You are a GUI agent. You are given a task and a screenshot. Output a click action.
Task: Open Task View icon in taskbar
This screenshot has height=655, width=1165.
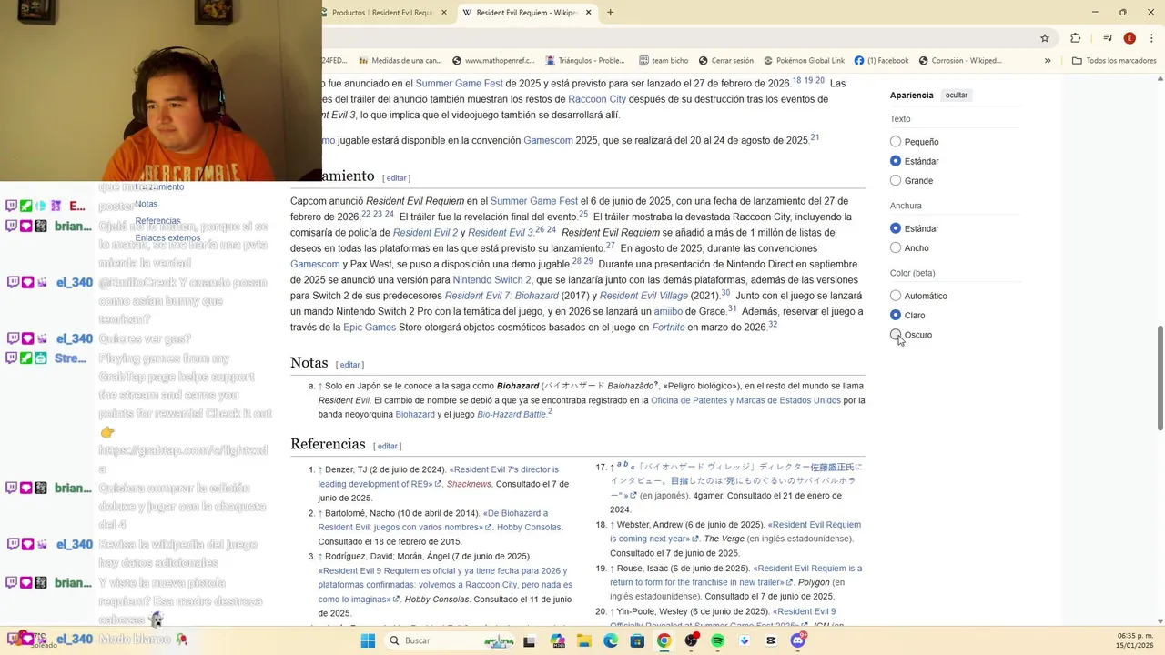point(529,640)
